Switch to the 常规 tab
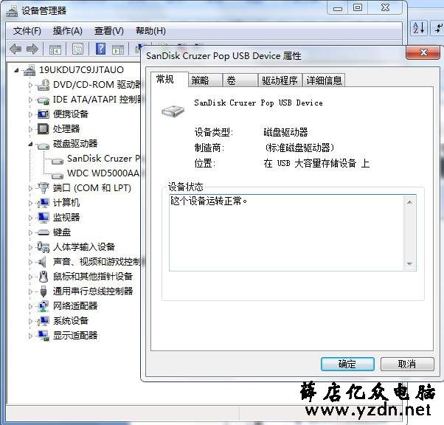 click(170, 80)
